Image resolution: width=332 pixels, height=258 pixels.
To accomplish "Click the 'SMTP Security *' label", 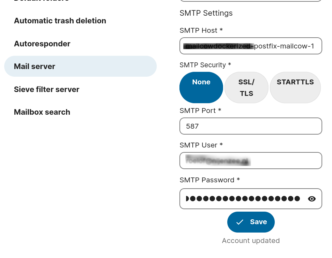I will pyautogui.click(x=205, y=65).
